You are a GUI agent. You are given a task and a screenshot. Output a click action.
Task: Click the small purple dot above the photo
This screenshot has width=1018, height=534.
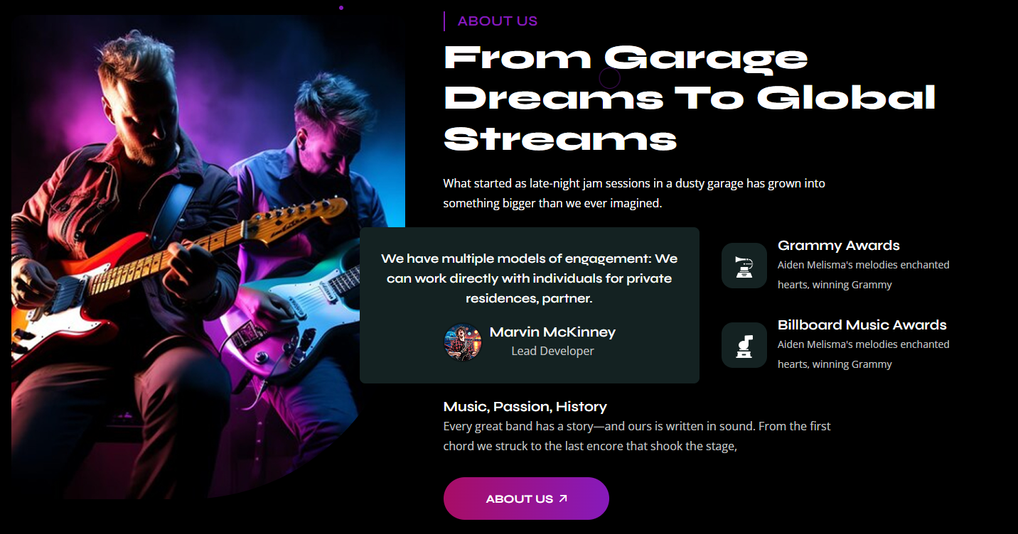pos(341,8)
